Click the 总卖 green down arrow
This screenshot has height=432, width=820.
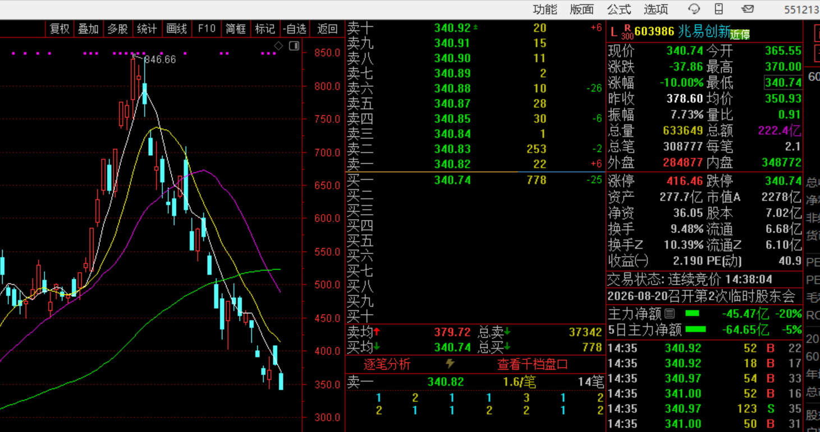507,331
